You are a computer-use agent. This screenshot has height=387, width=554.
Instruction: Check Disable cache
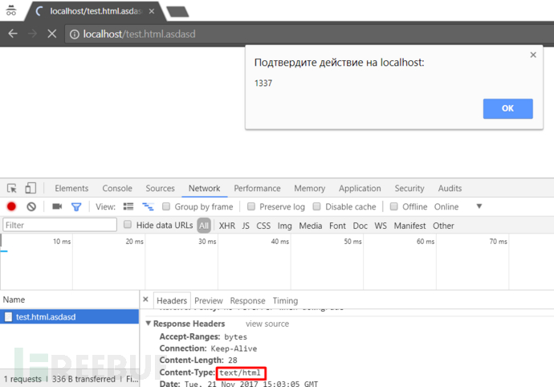click(x=317, y=206)
